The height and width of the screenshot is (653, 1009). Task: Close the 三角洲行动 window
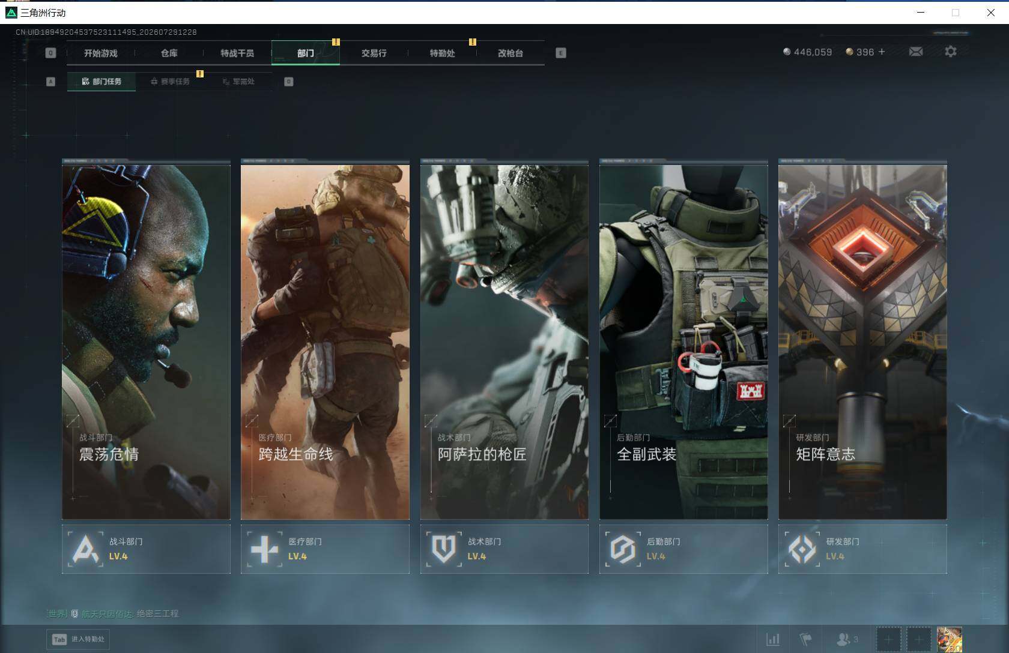click(x=990, y=13)
